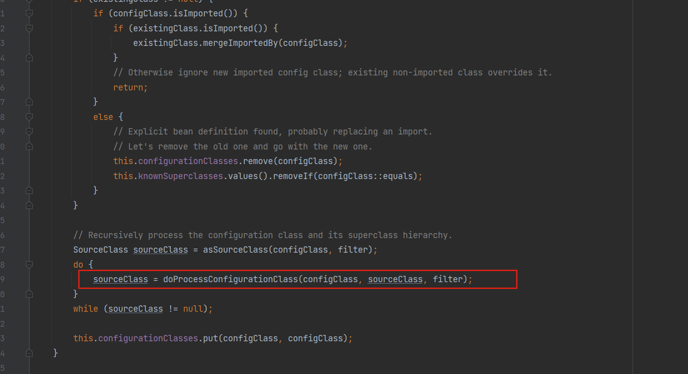This screenshot has height=374, width=688.
Task: Click 'sourceClass' in the while condition
Action: 135,309
